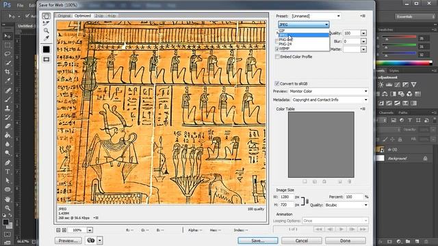The width and height of the screenshot is (438, 246).
Task: Switch to the 4-Up tab
Action: 112,16
